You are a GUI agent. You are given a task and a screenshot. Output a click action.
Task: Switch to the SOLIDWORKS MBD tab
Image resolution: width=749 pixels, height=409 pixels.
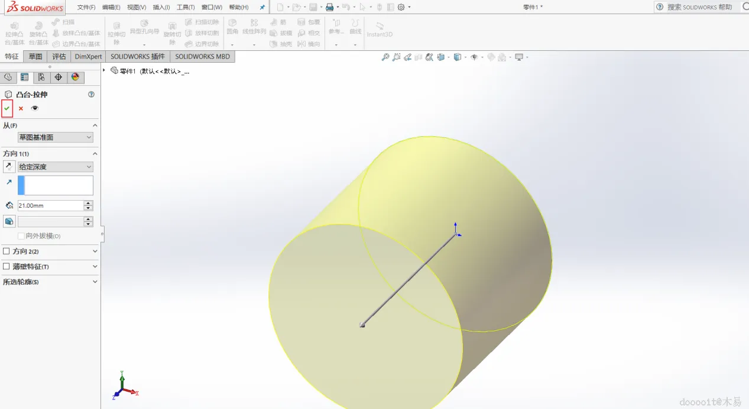pos(202,57)
